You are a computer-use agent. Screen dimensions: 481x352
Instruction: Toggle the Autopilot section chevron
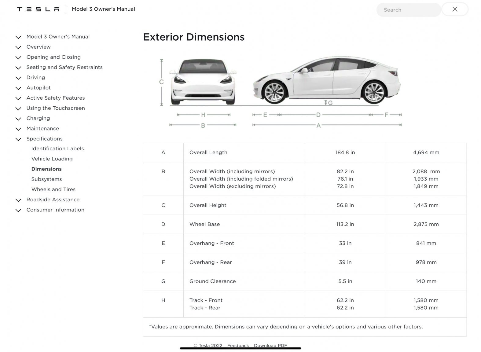(18, 88)
